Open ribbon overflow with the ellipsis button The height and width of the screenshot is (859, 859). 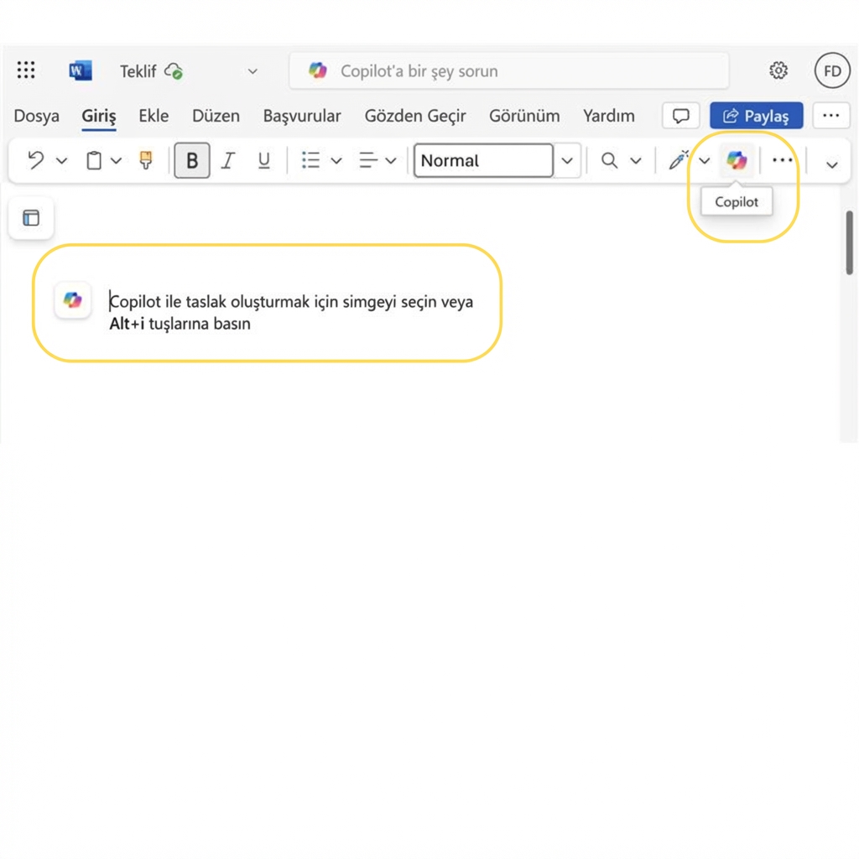tap(782, 160)
